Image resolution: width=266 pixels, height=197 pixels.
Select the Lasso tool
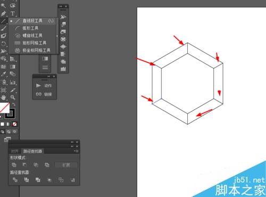tap(12, 5)
